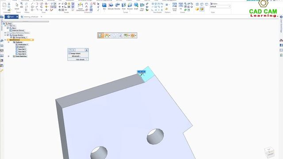Click the YouTube icon on right sidebar
The height and width of the screenshot is (159, 283).
tap(281, 40)
